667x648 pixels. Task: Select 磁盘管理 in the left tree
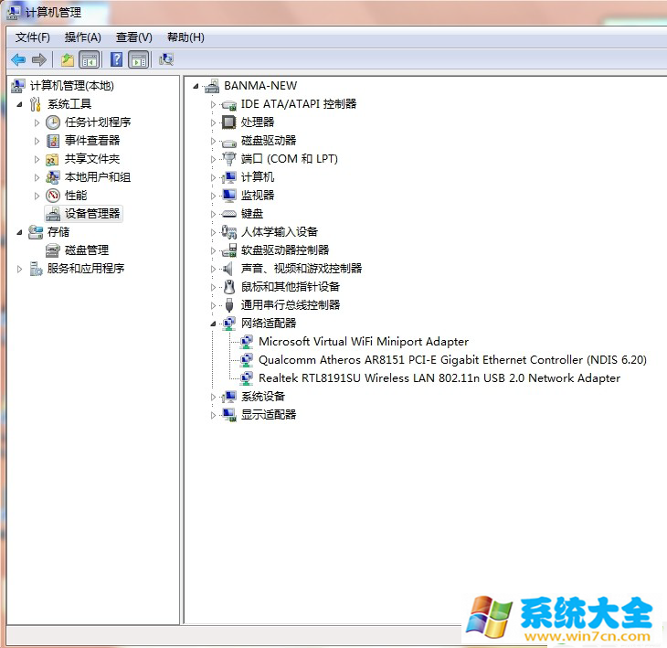(x=87, y=250)
